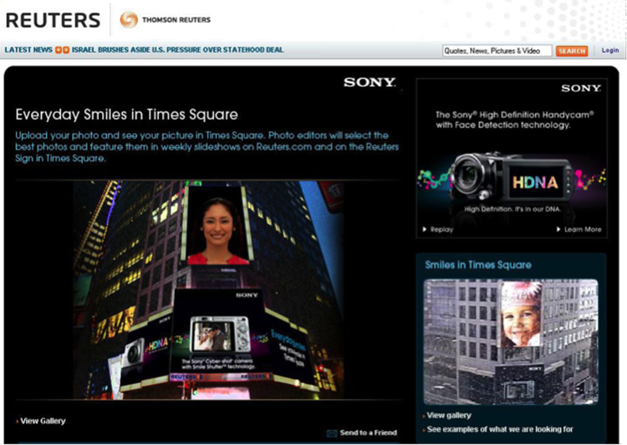This screenshot has height=445, width=627.
Task: Focus the Quotes, News, Pictures & Video search box
Action: tap(497, 51)
